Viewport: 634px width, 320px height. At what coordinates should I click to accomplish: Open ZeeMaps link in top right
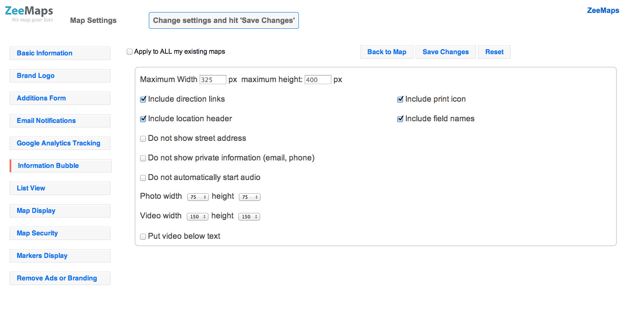click(603, 11)
